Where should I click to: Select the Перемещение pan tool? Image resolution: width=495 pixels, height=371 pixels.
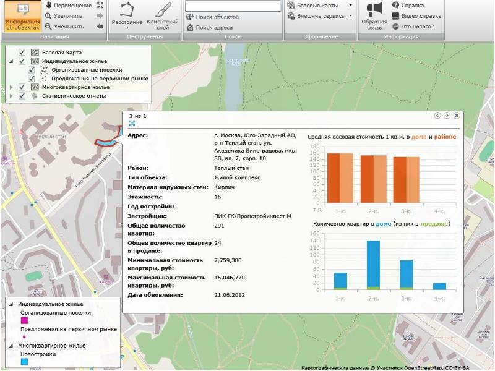pyautogui.click(x=69, y=6)
